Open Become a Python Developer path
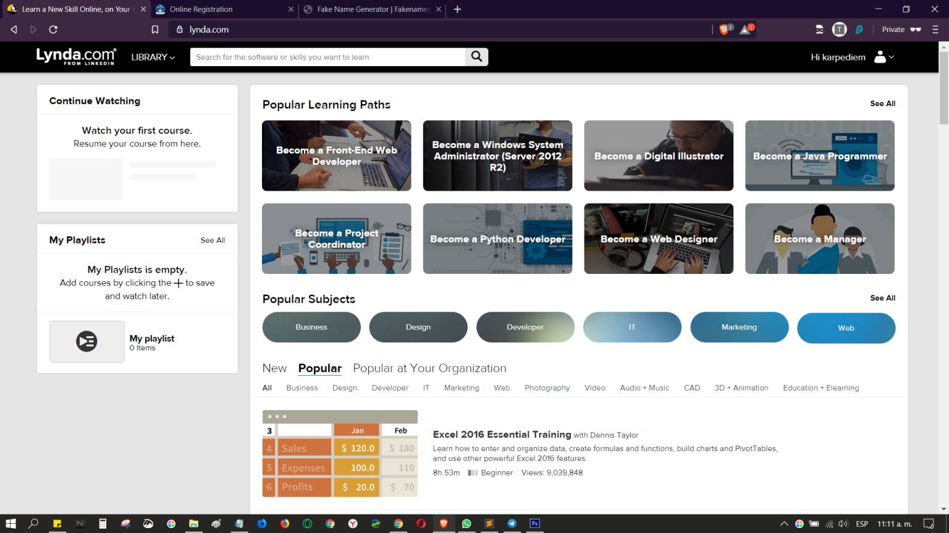The image size is (949, 533). tap(497, 239)
